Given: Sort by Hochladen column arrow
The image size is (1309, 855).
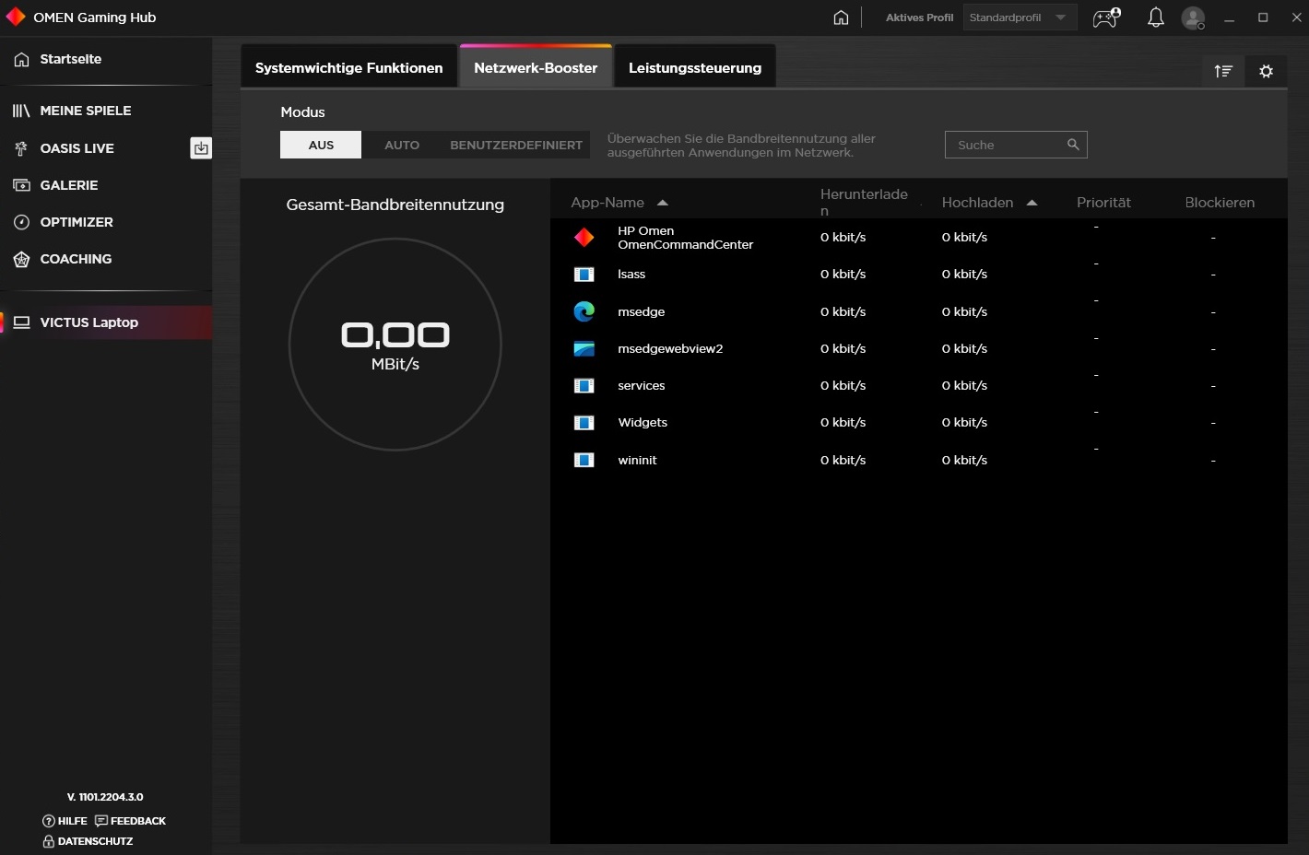Looking at the screenshot, I should click(x=1032, y=203).
